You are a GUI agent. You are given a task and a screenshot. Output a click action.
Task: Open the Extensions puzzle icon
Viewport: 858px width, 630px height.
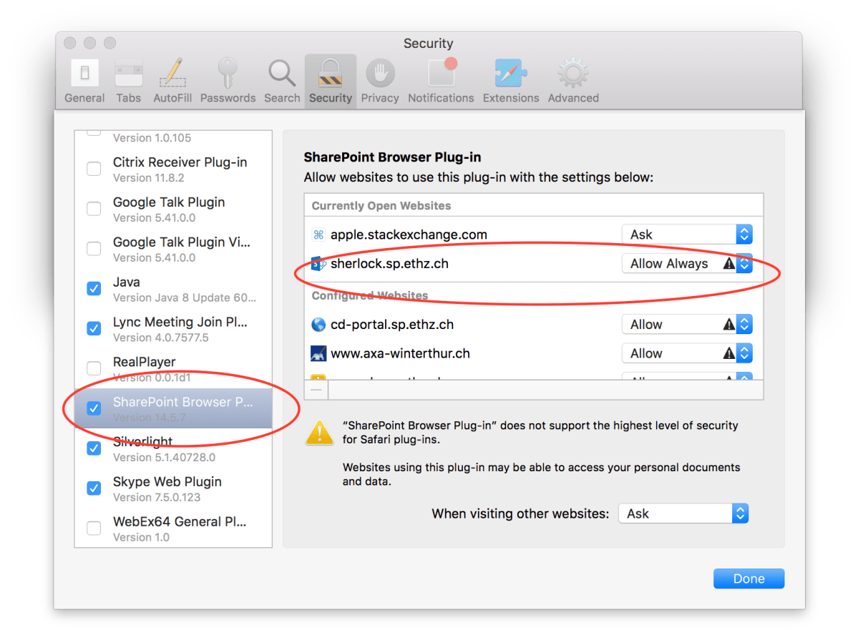(x=510, y=73)
